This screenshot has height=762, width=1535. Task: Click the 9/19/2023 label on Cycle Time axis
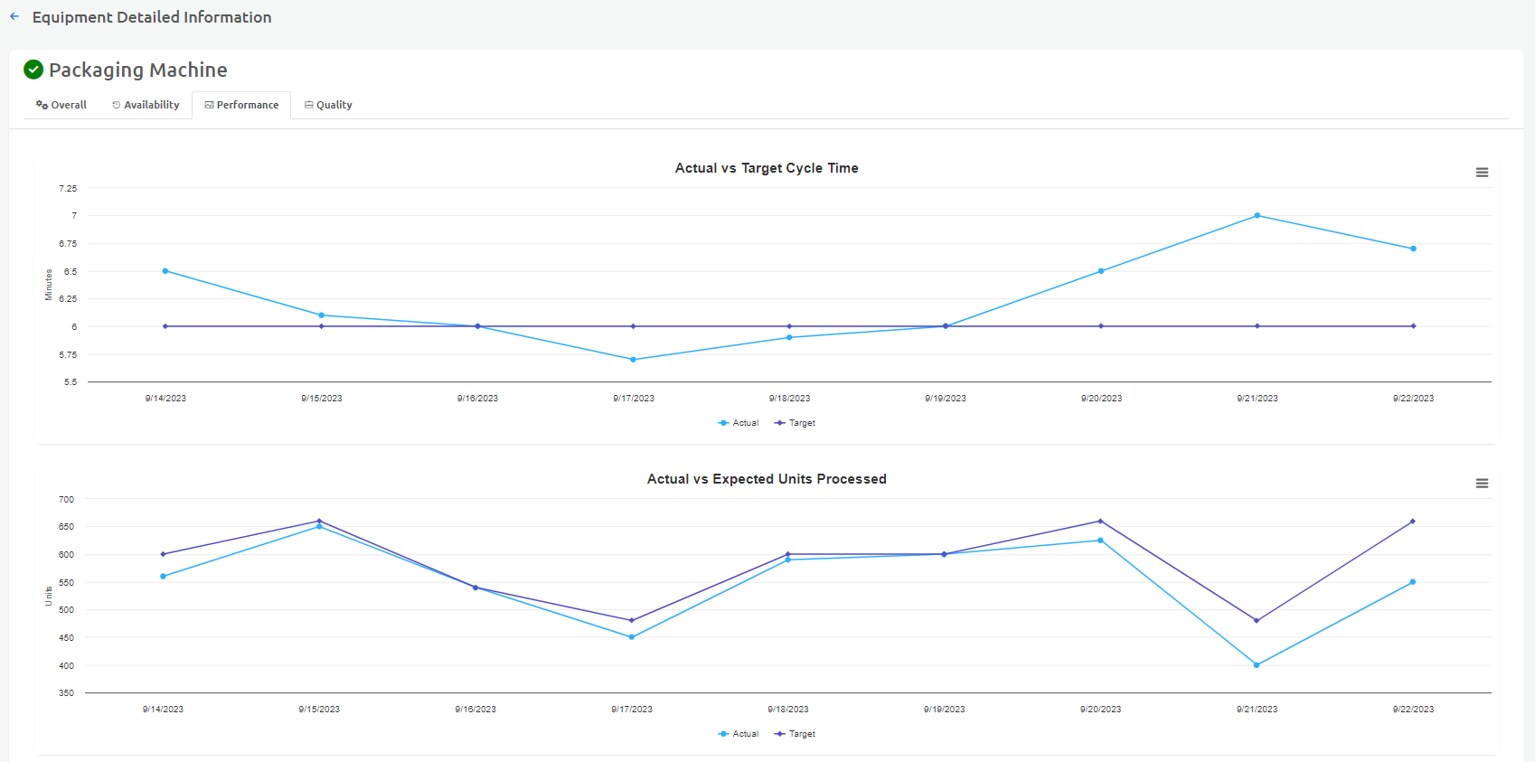coord(946,399)
